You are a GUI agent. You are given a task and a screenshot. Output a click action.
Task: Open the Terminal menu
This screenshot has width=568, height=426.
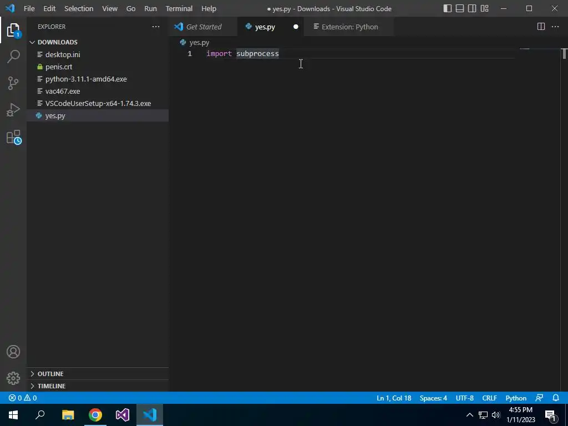[x=179, y=8]
